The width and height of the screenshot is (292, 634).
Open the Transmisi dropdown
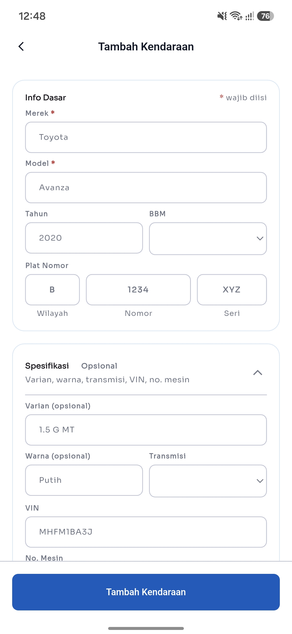(208, 481)
